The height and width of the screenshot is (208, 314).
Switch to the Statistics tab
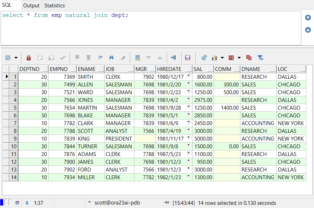click(55, 5)
